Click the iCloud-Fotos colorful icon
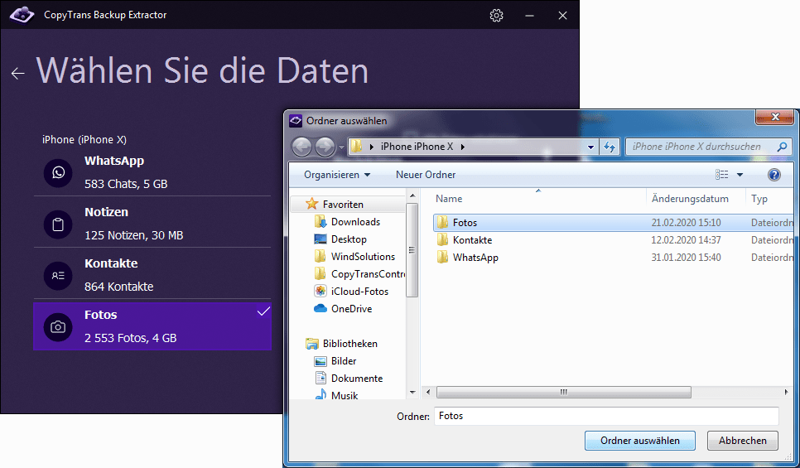 coord(320,291)
